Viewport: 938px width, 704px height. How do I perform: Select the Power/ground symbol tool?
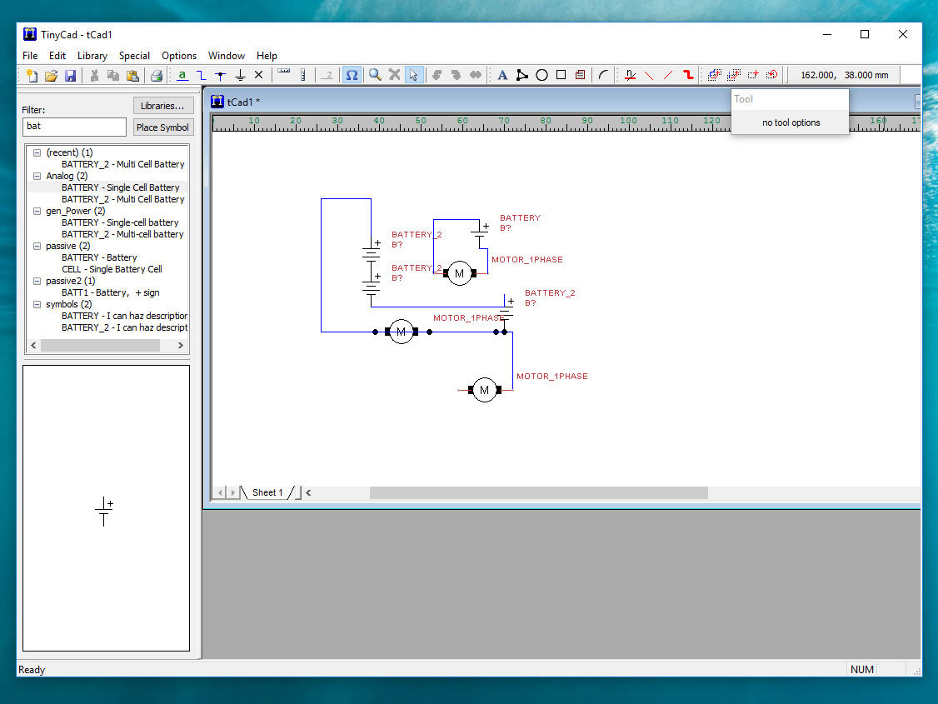240,75
